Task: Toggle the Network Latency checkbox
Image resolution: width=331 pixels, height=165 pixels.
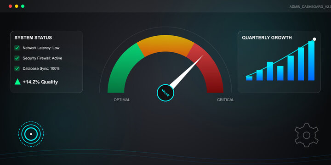Action: coord(17,48)
